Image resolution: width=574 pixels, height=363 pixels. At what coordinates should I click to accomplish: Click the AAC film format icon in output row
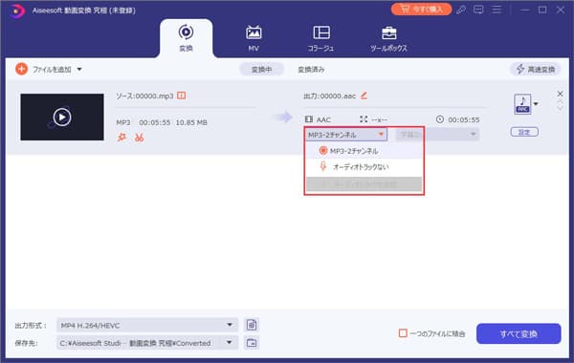point(309,119)
